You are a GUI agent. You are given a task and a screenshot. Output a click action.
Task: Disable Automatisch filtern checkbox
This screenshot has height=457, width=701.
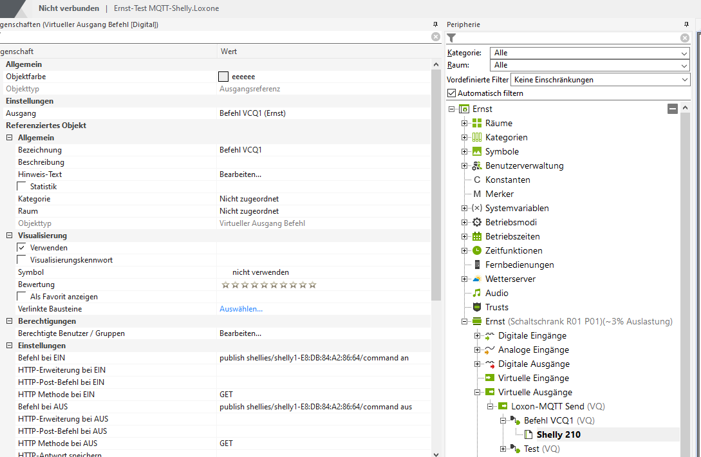(x=452, y=93)
